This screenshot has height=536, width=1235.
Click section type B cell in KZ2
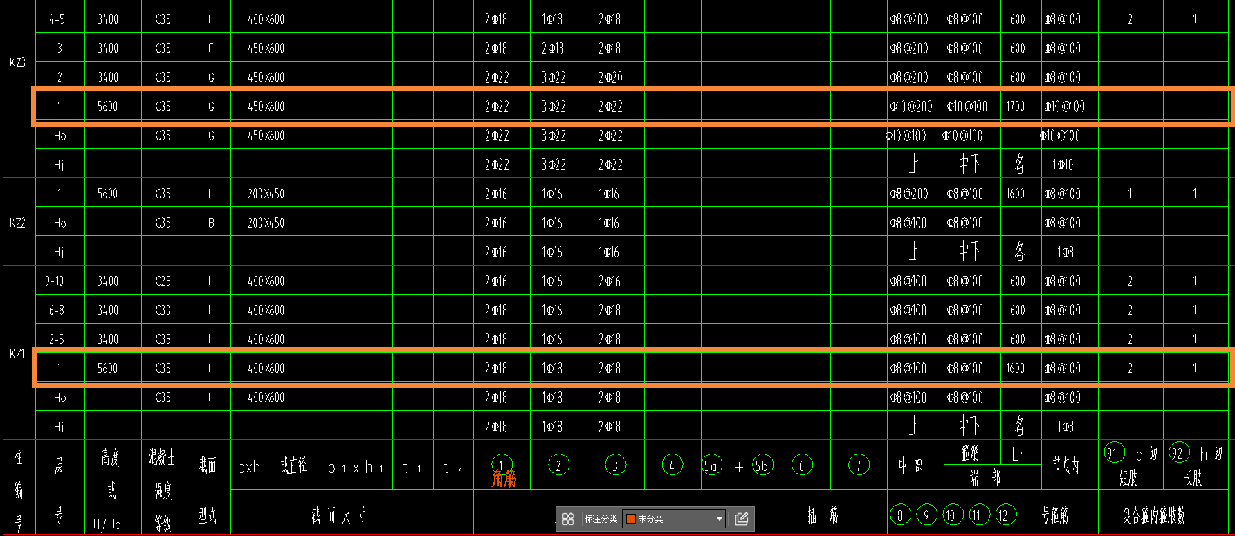[x=210, y=223]
